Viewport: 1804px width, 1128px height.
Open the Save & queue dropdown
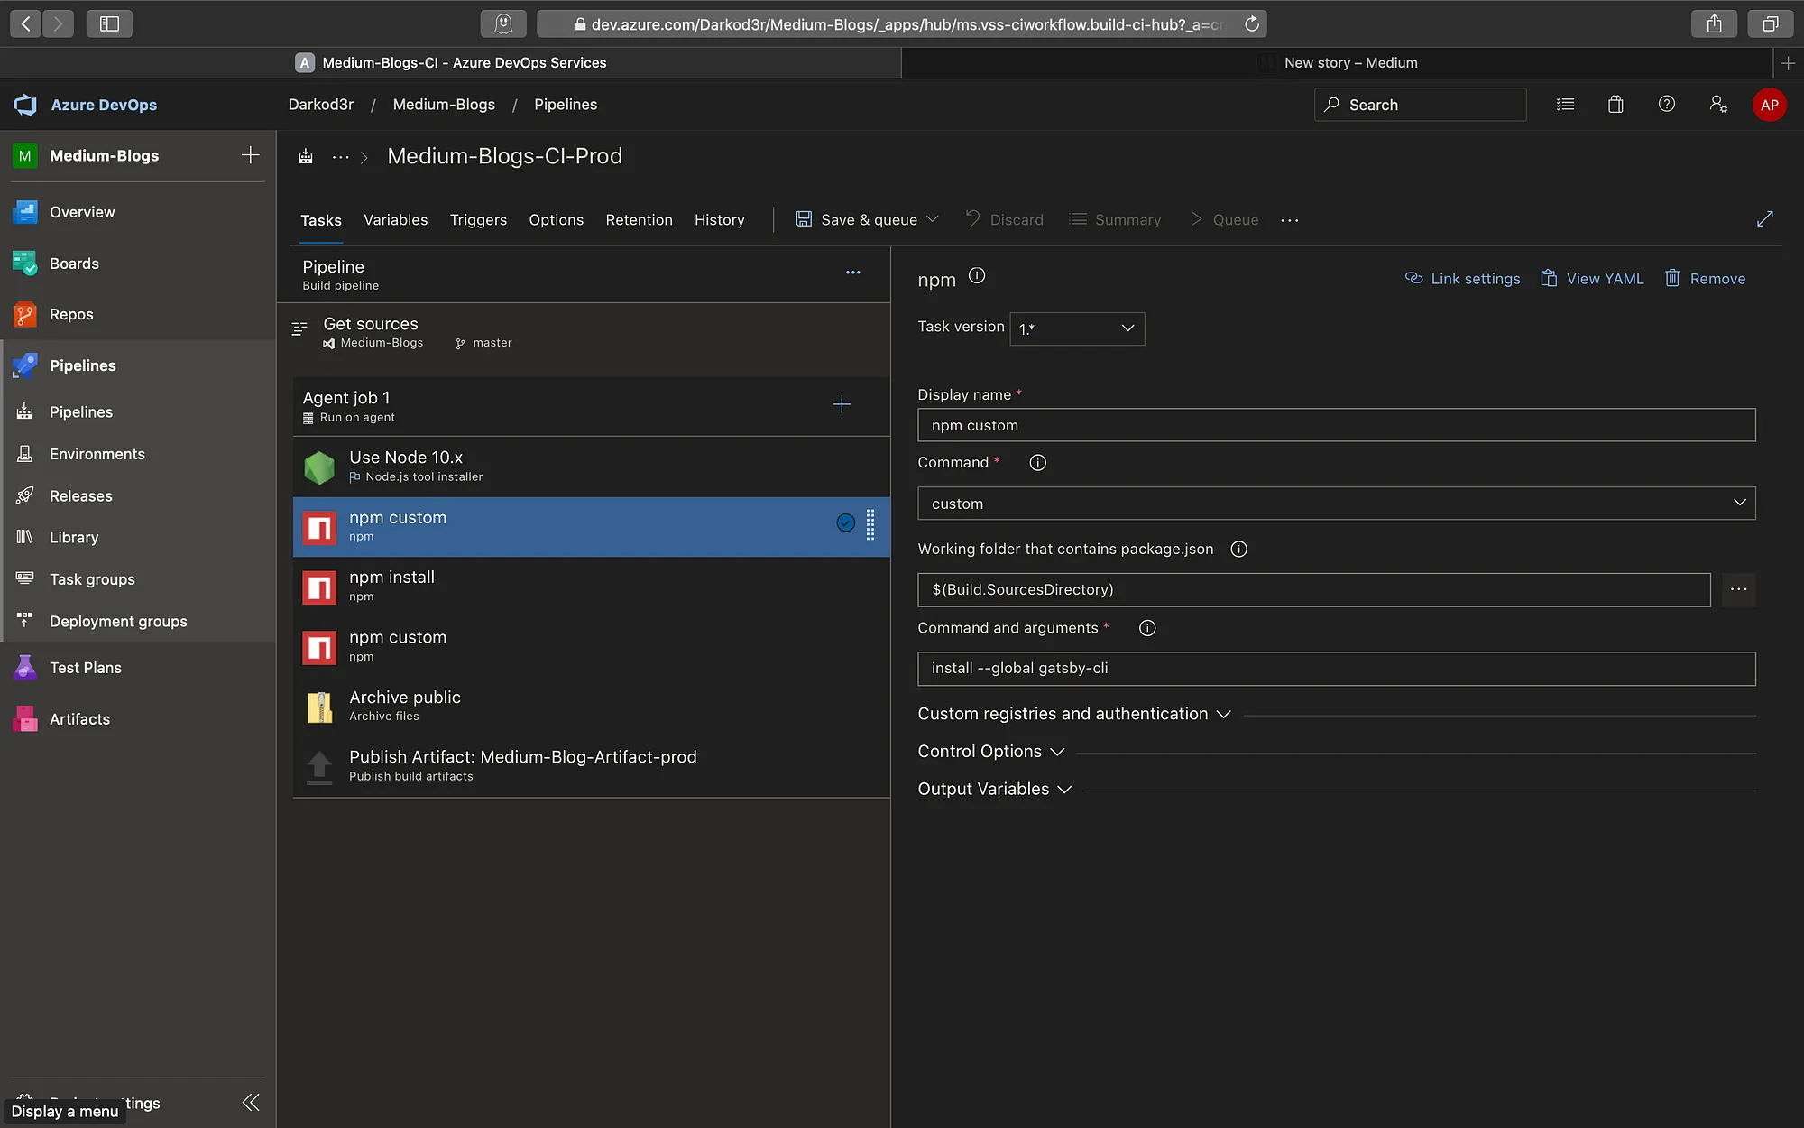click(x=933, y=219)
